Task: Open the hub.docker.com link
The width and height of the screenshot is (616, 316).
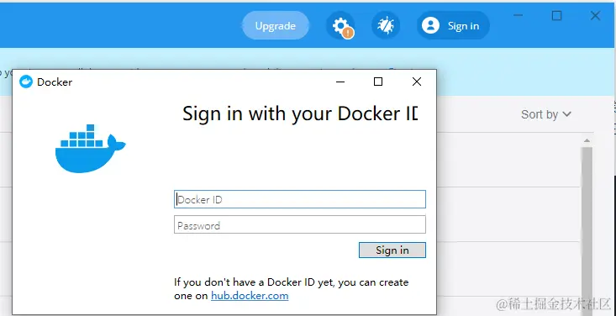Action: pos(250,296)
